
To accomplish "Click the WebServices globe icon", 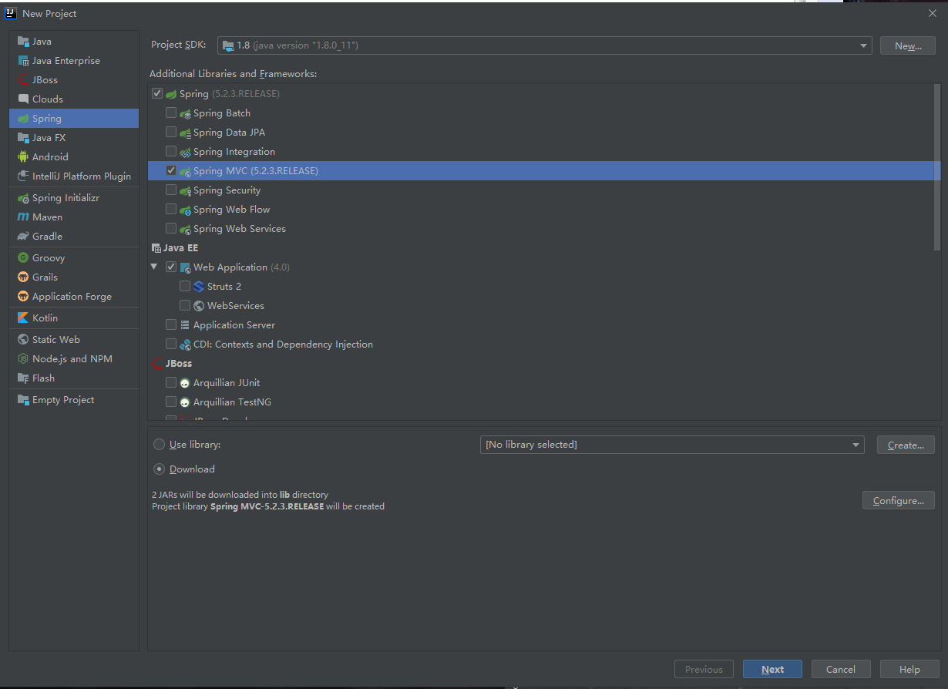I will click(199, 306).
